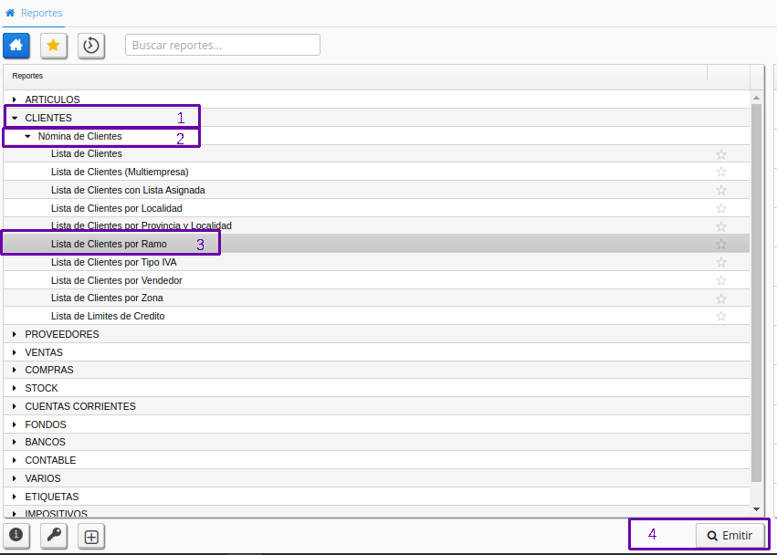This screenshot has width=777, height=555.
Task: Click the CUENTAS CORRIENTES label
Action: [x=80, y=406]
